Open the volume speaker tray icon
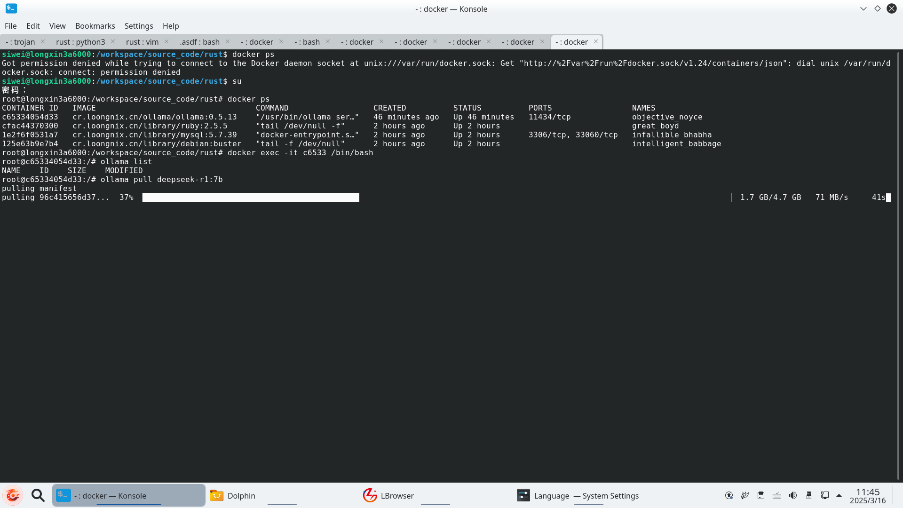Viewport: 903px width, 508px height. click(793, 495)
